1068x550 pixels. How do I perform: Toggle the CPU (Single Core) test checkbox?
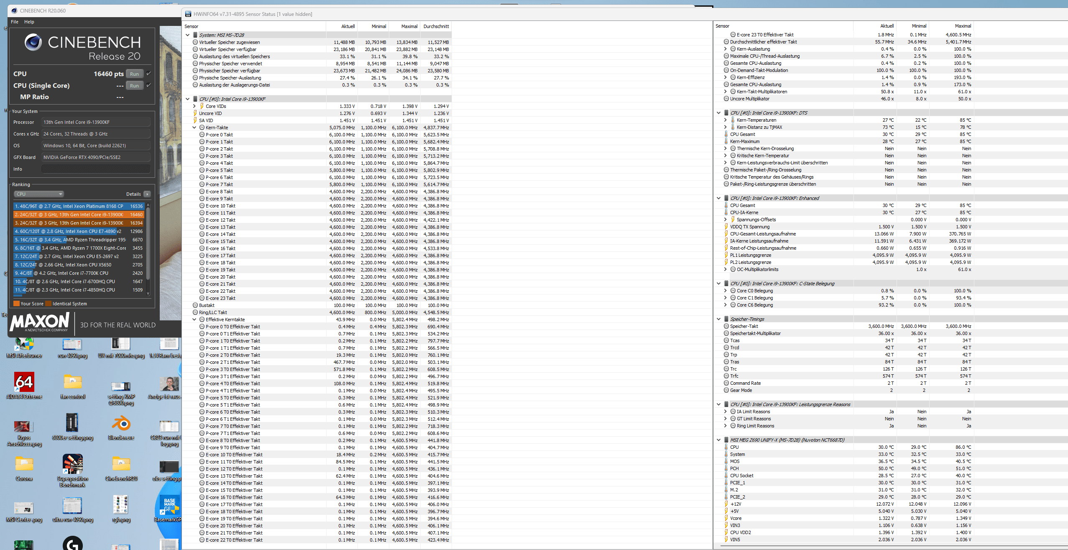pos(148,85)
